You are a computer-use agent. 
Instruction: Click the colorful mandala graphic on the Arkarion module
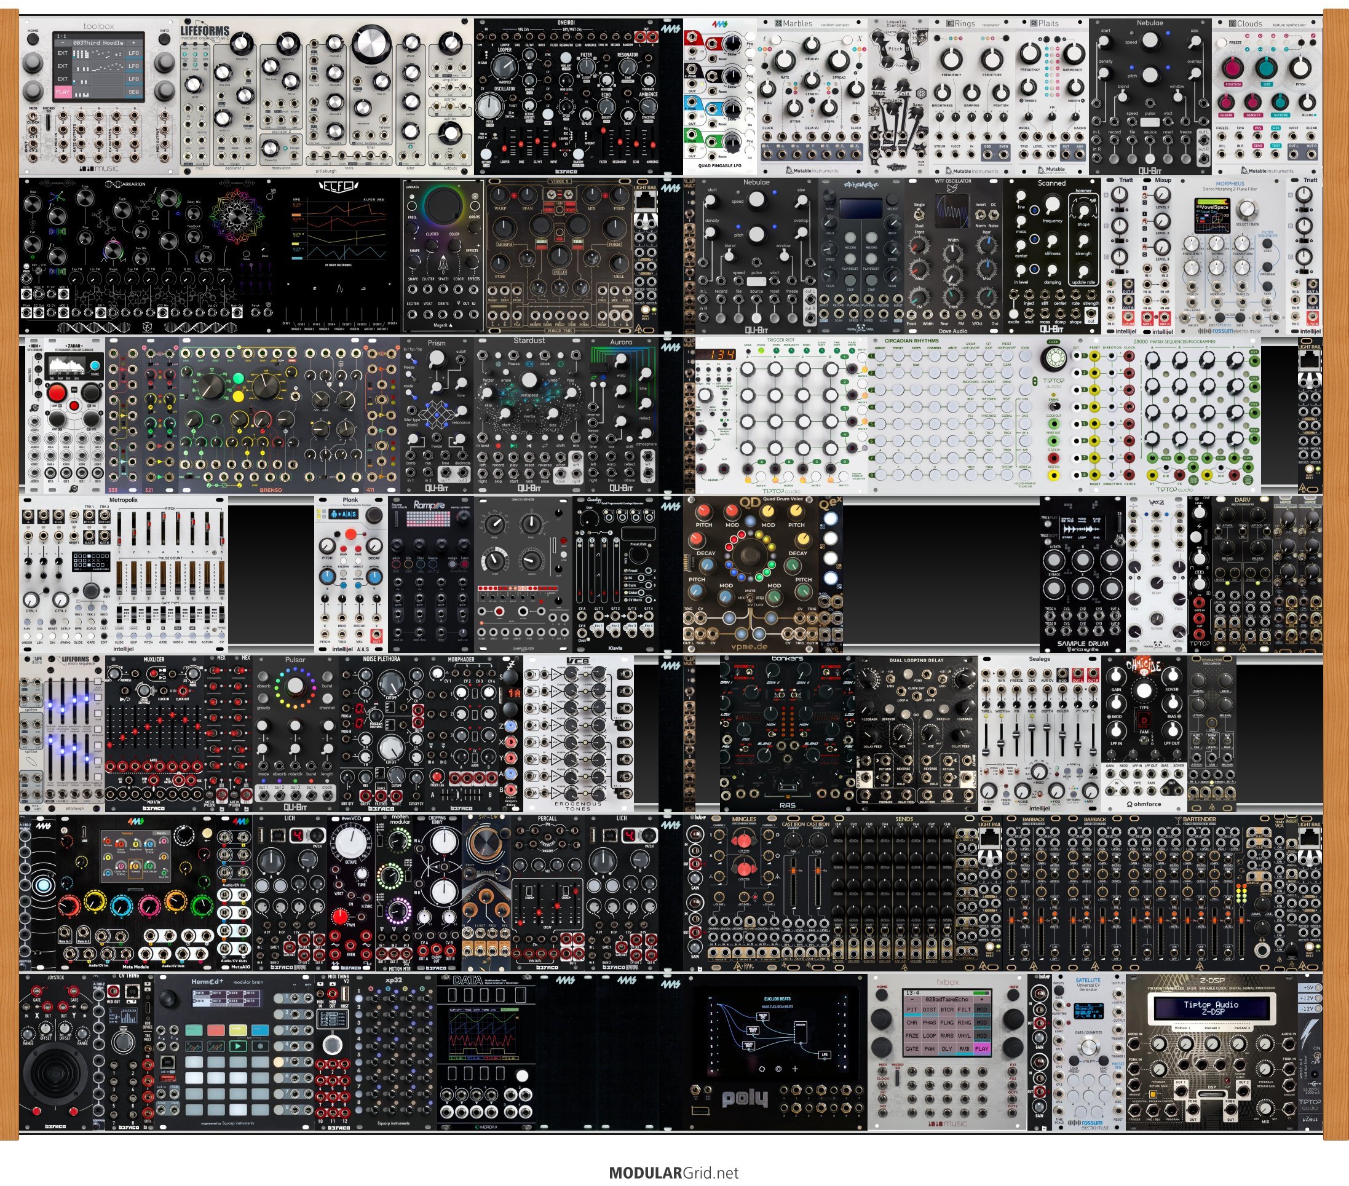(x=236, y=216)
